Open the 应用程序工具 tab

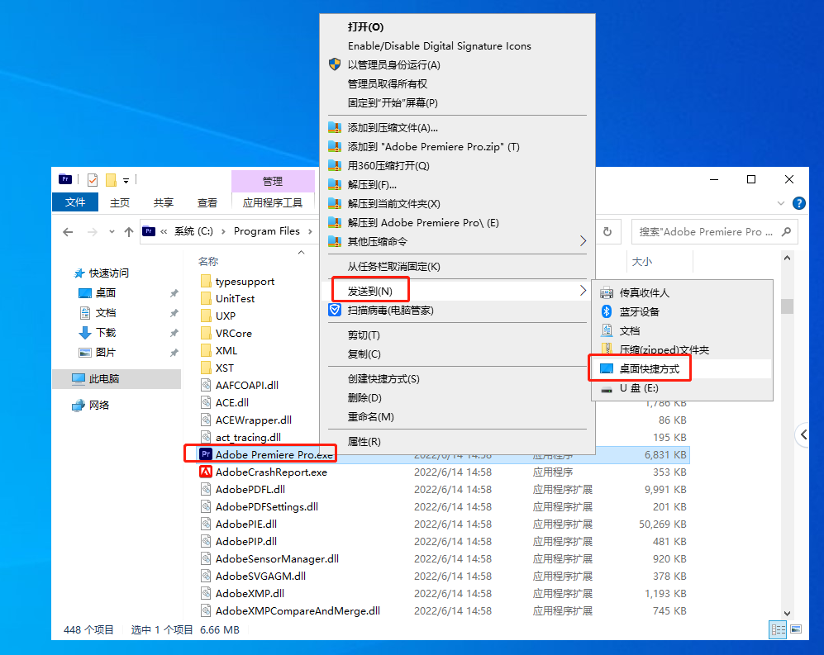tap(272, 202)
